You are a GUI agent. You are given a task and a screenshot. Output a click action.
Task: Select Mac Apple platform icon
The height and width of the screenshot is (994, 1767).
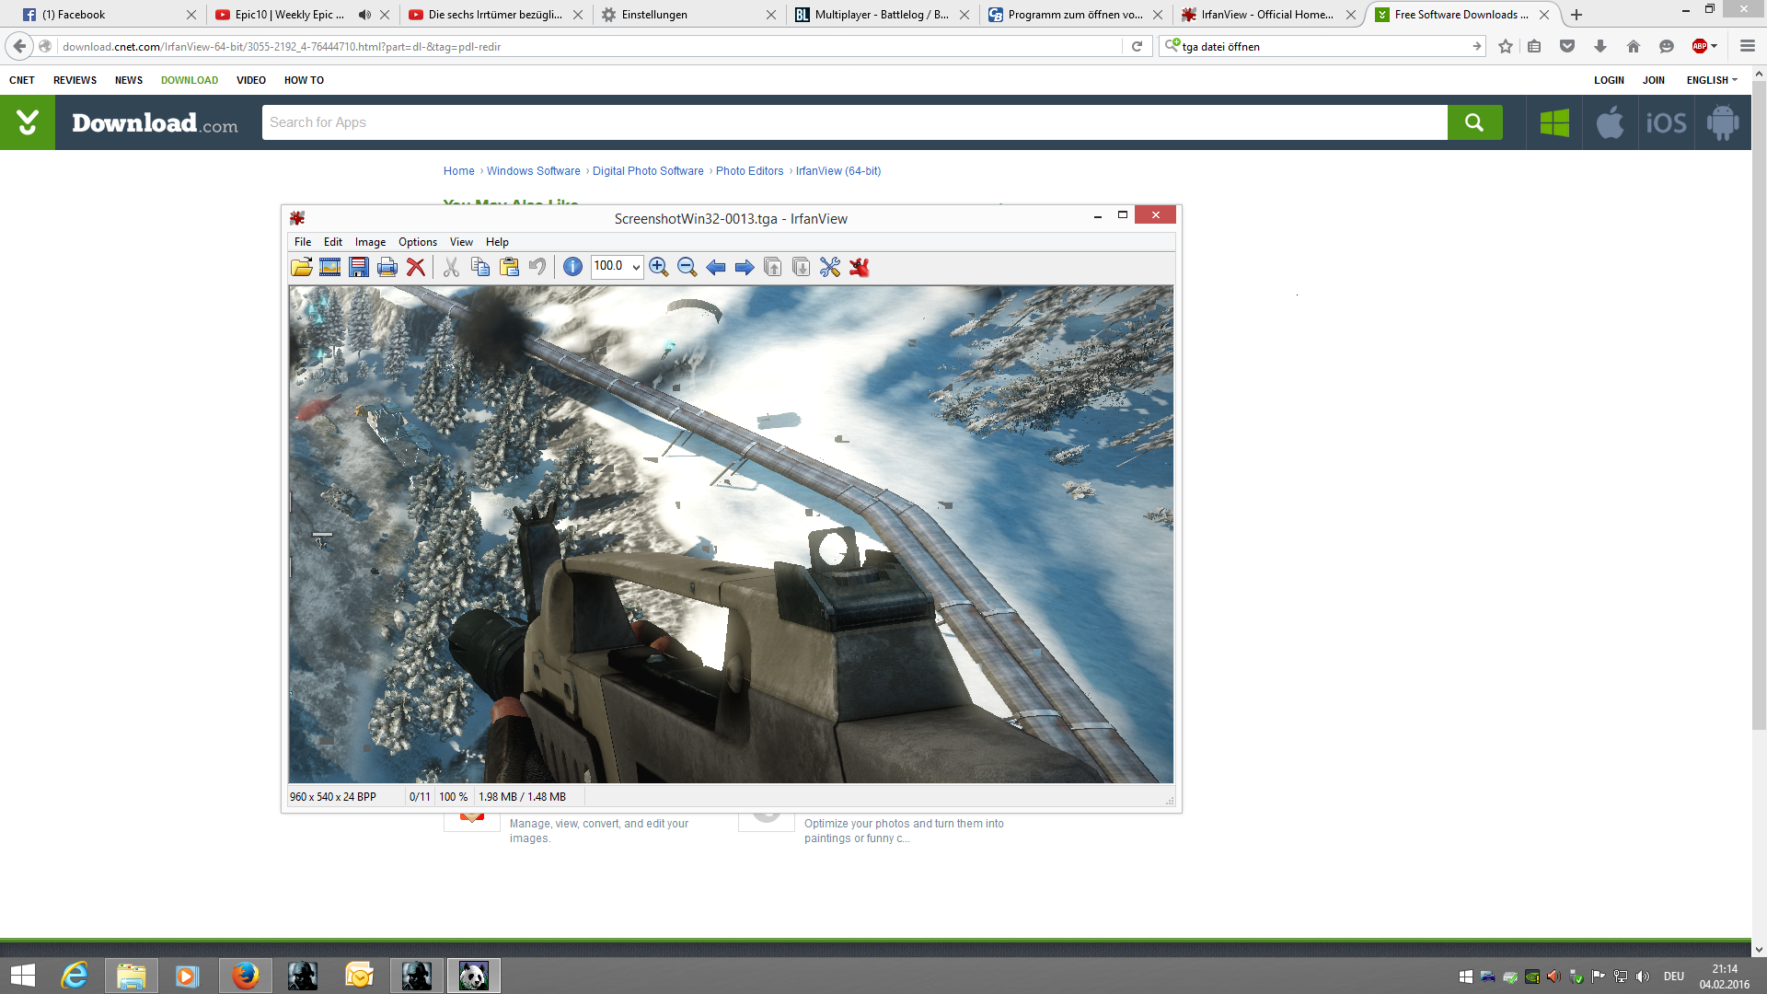[1611, 122]
